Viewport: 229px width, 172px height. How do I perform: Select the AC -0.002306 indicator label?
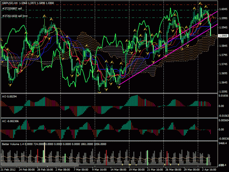10,121
